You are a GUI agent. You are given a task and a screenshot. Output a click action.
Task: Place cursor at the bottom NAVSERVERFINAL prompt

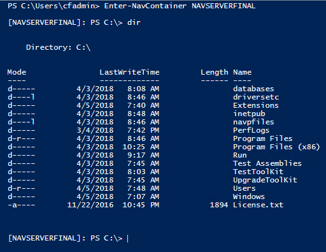(128, 238)
